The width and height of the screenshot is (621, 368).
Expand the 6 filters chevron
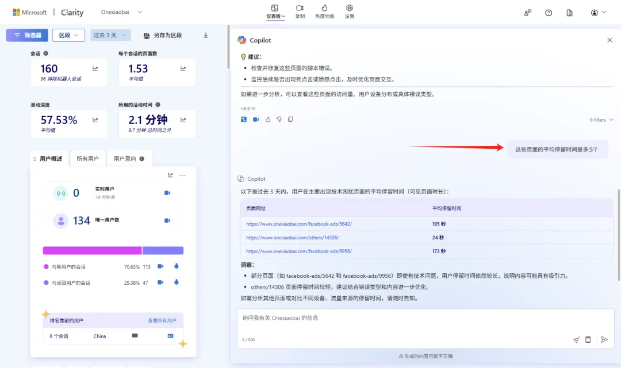pos(611,120)
